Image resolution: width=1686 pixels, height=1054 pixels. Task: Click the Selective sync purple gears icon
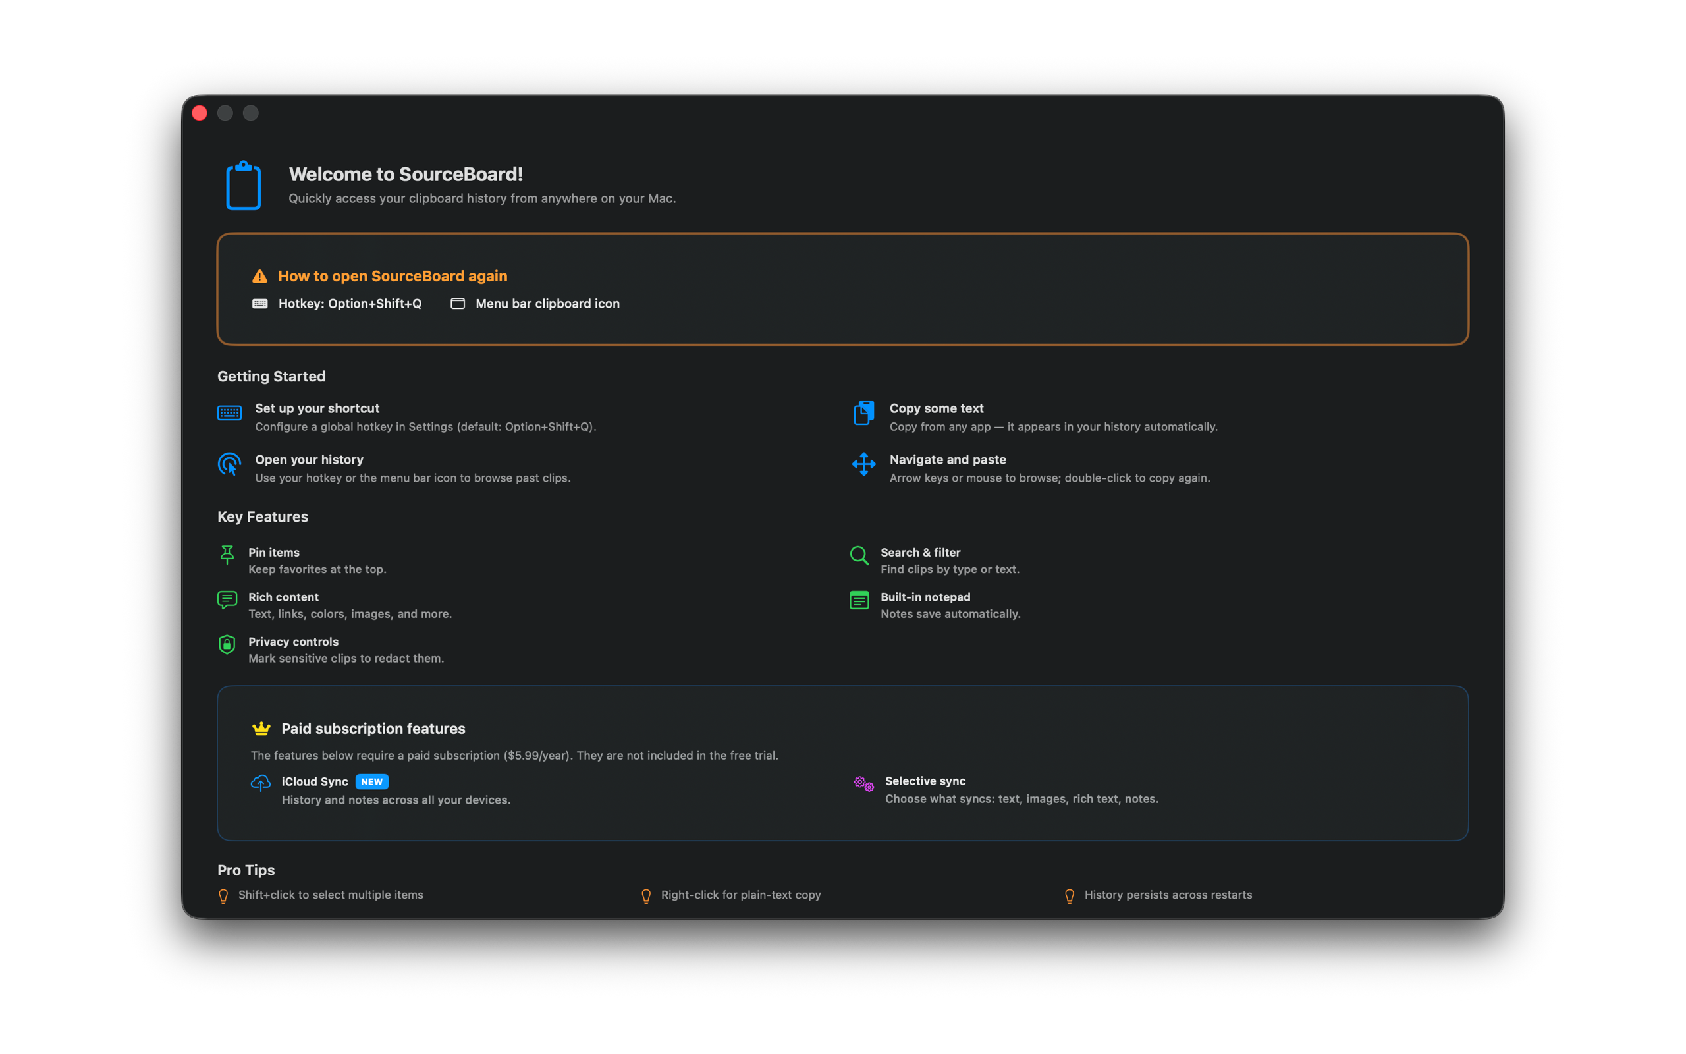[864, 783]
